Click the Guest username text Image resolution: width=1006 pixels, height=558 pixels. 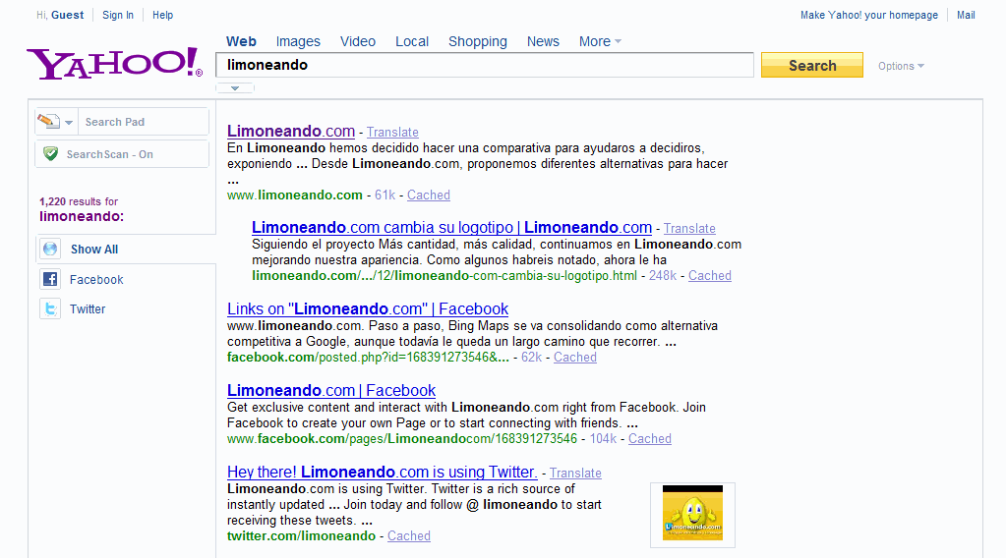68,15
